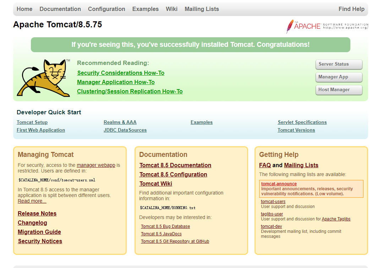The width and height of the screenshot is (377, 268).
Task: Click the Host Manager button
Action: point(339,90)
